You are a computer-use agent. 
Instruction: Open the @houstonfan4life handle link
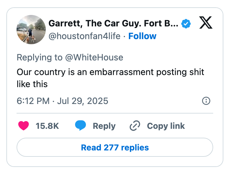pyautogui.click(x=84, y=36)
